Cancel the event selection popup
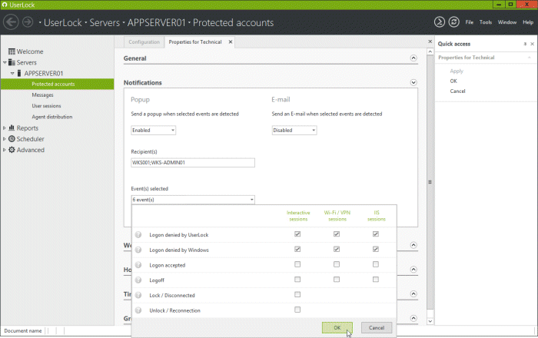 tap(377, 328)
